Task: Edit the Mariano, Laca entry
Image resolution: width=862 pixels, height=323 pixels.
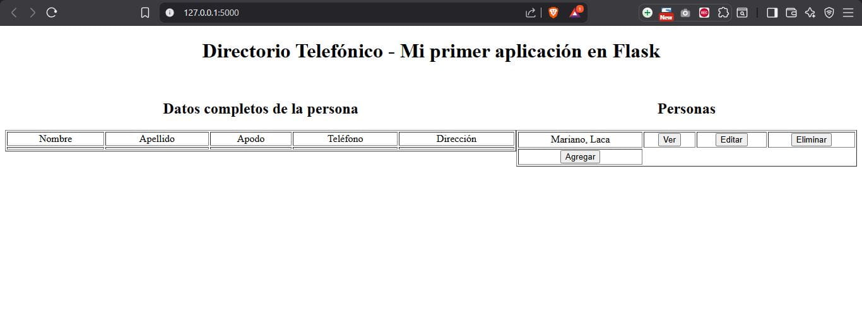Action: [731, 139]
